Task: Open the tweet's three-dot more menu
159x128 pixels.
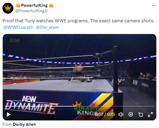Action: [154, 5]
